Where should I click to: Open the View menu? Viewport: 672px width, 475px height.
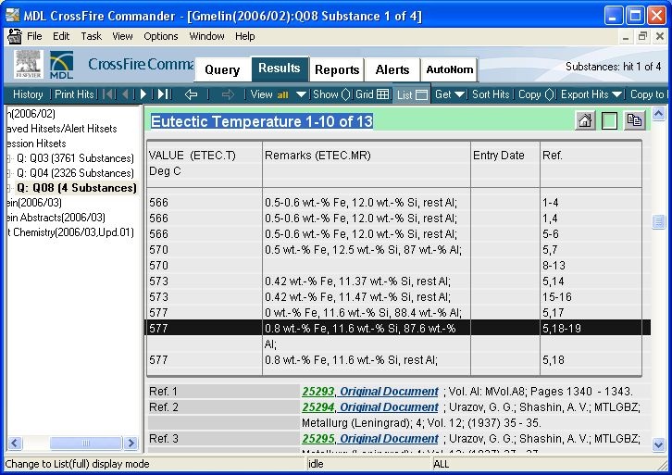point(122,36)
